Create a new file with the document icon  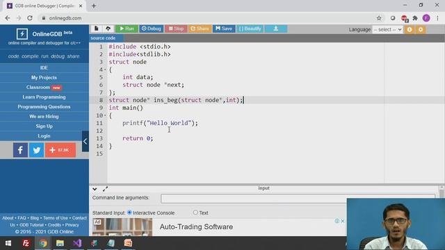[x=96, y=28]
